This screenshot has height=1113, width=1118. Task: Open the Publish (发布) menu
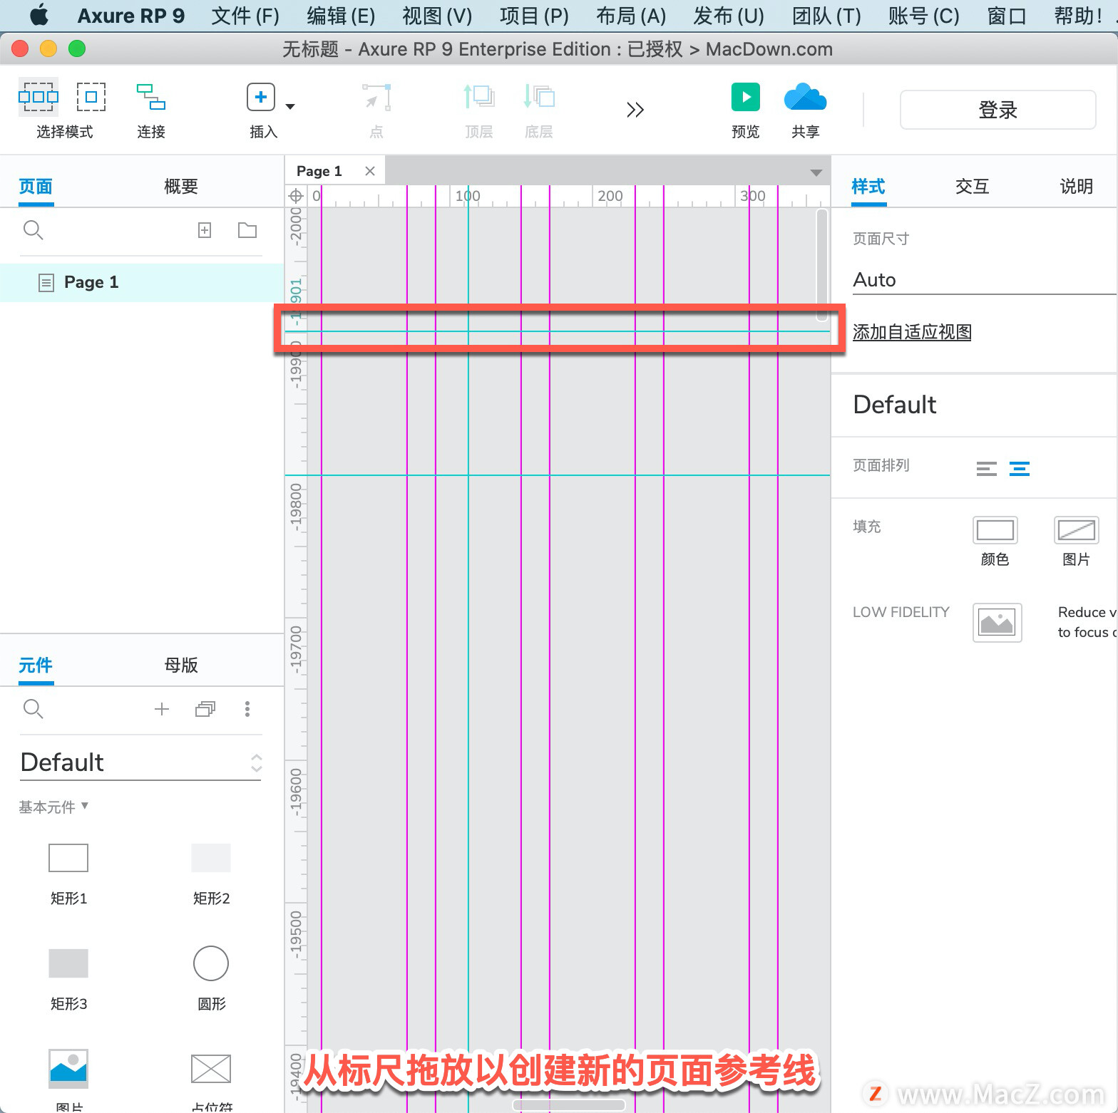click(x=729, y=16)
